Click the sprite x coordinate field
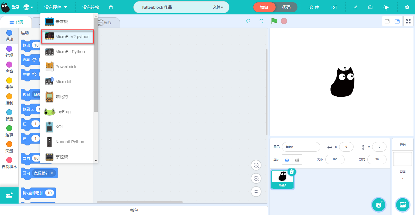The image size is (415, 215). pos(346,147)
